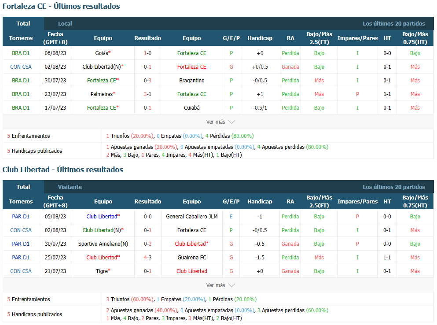Select 1 Triunfos (20.00%) summary text
The width and height of the screenshot is (437, 325).
pos(129,136)
